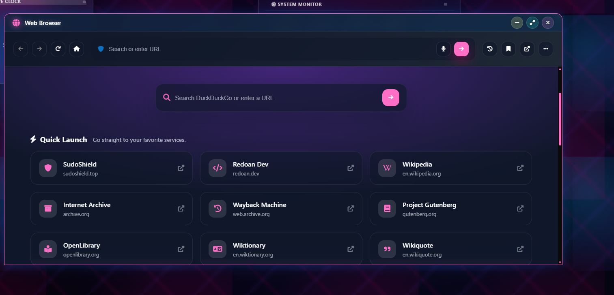Go to browser home page icon
Image resolution: width=614 pixels, height=295 pixels.
point(77,49)
